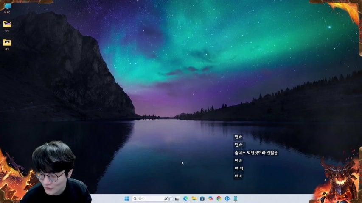Click the 던 바 chat message with space

(239, 168)
